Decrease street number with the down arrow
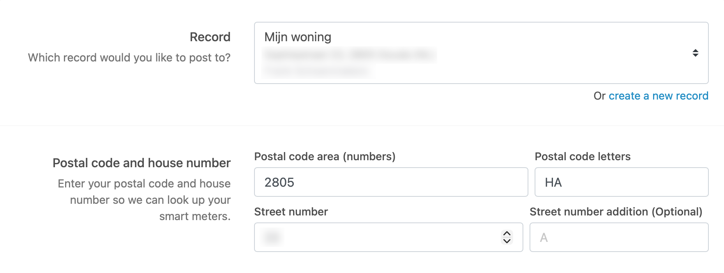724x273 pixels. (x=507, y=241)
